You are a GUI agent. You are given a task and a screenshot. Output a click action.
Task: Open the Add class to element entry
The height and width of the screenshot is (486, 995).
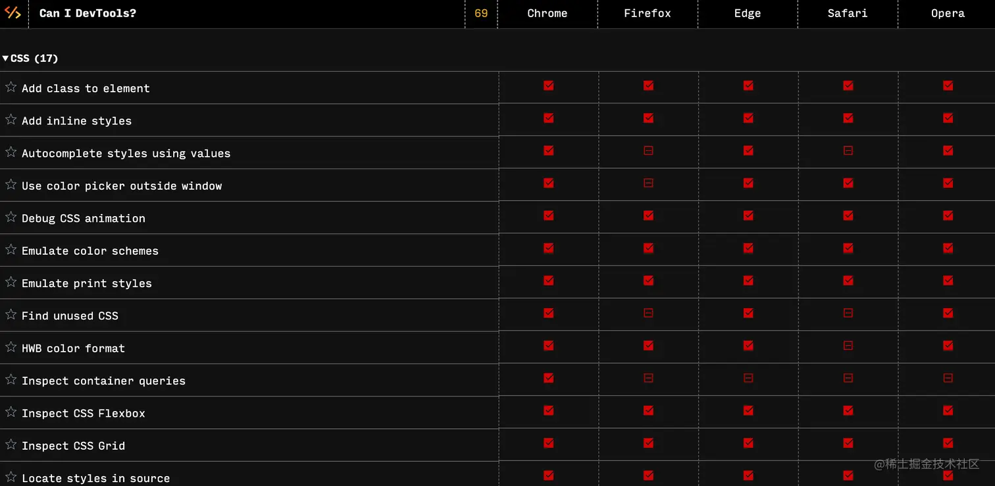pos(86,88)
